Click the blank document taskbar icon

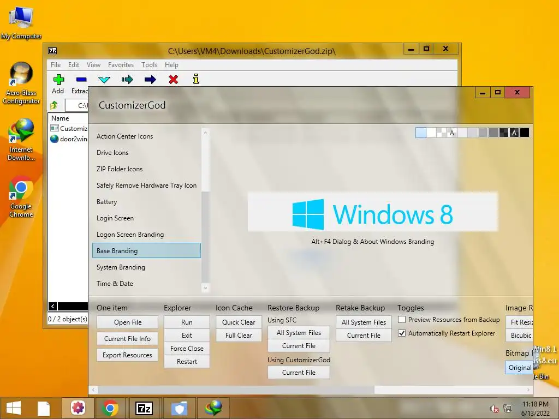point(44,408)
